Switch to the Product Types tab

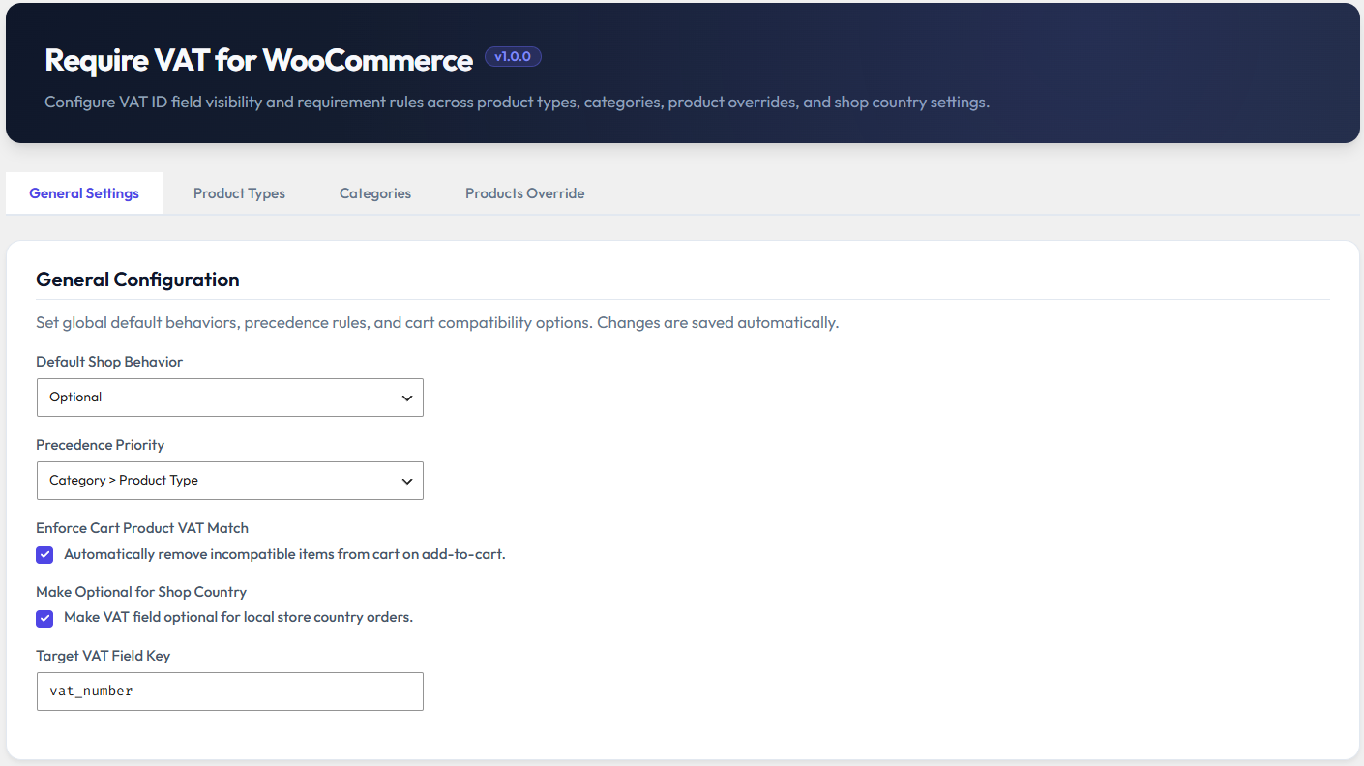pyautogui.click(x=239, y=193)
